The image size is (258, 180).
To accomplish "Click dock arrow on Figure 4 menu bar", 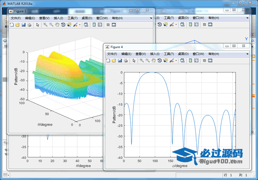I will click(x=247, y=54).
